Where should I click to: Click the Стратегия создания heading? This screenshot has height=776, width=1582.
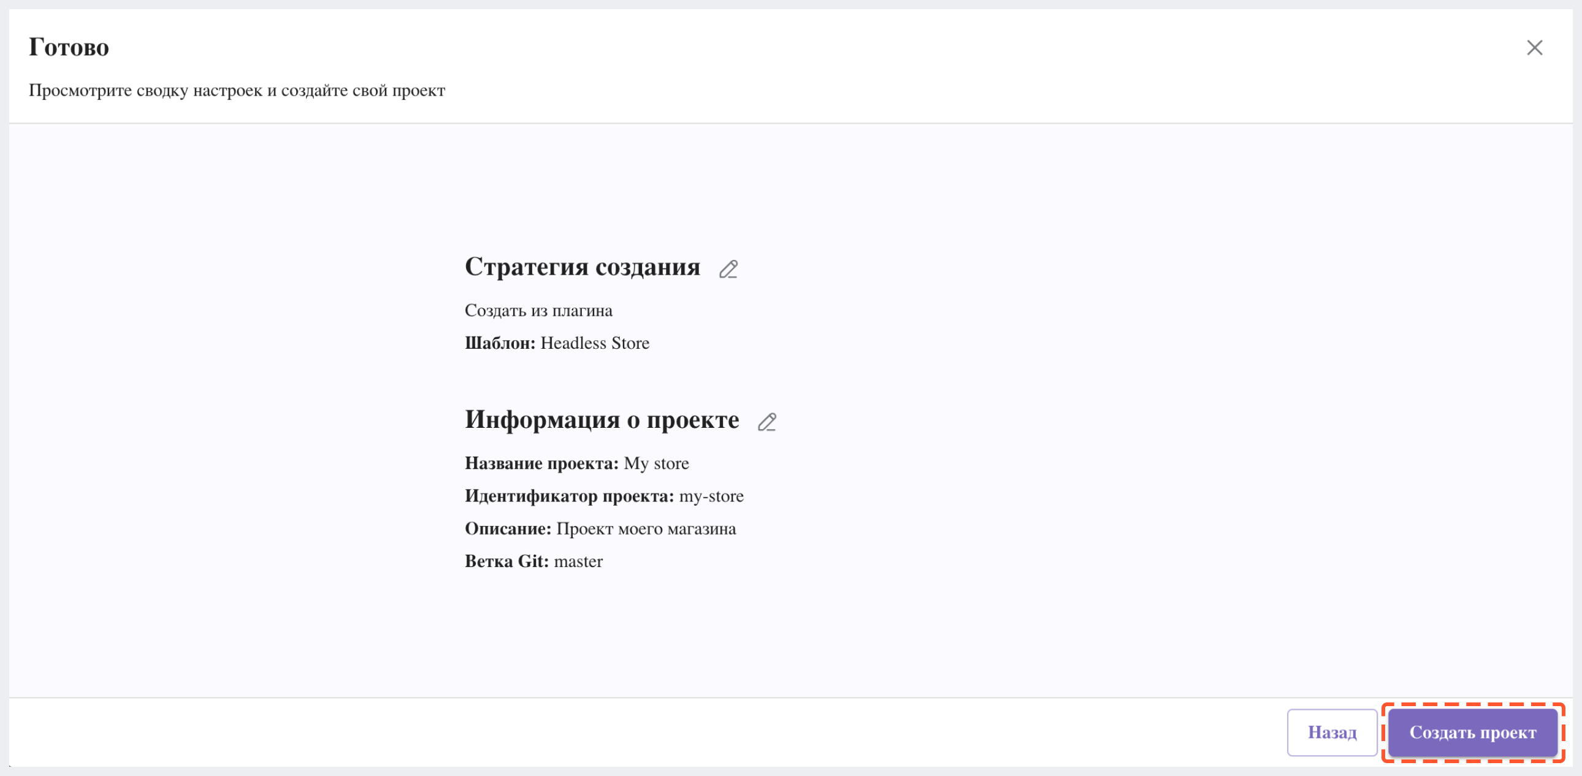click(x=582, y=267)
